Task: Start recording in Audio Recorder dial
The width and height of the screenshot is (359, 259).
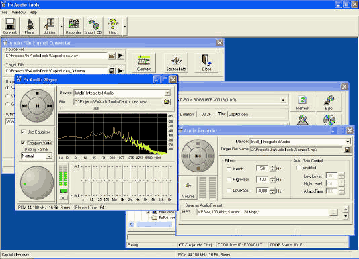Action: click(198, 156)
